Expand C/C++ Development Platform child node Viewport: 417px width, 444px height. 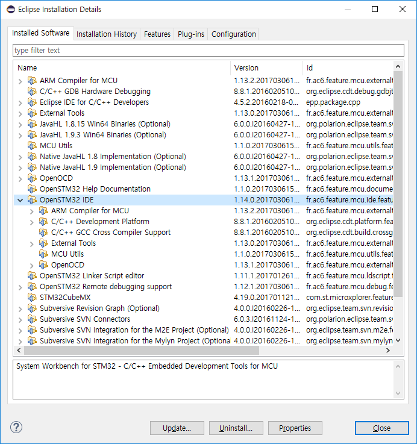[x=31, y=222]
